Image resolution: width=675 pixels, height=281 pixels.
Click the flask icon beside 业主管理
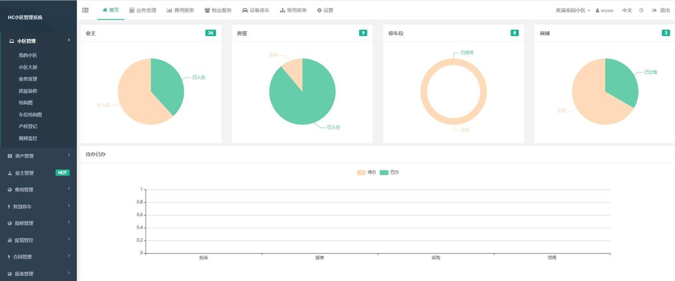coord(10,173)
